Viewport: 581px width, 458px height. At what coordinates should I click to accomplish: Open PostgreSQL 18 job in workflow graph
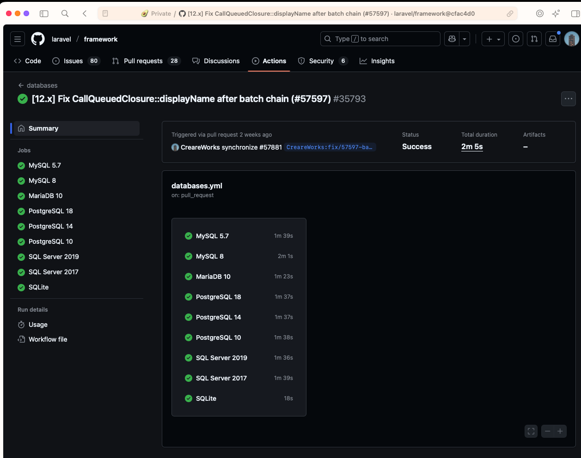(x=239, y=297)
